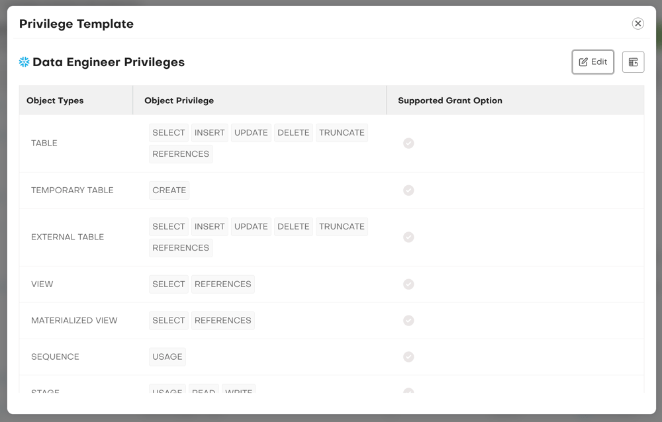Click the Edit button
The height and width of the screenshot is (422, 662).
592,62
